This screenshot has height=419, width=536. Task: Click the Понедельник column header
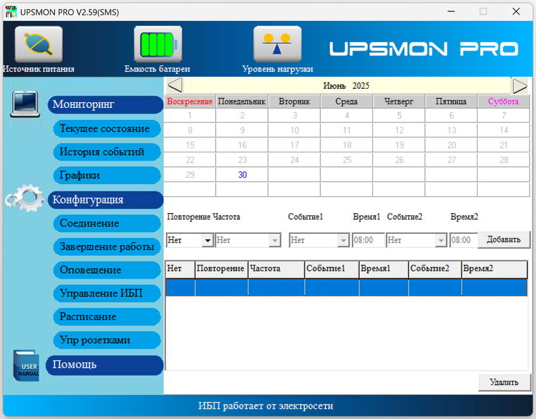[x=242, y=102]
